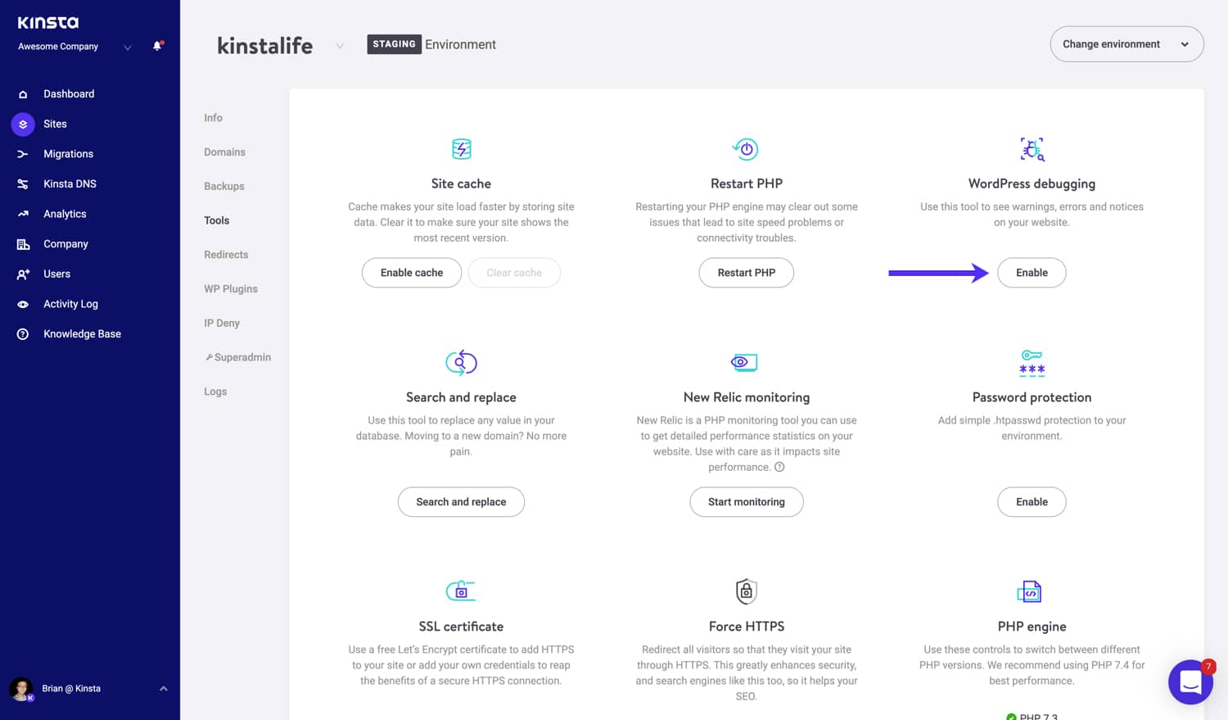Go to Migrations in sidebar
This screenshot has width=1228, height=720.
68,154
